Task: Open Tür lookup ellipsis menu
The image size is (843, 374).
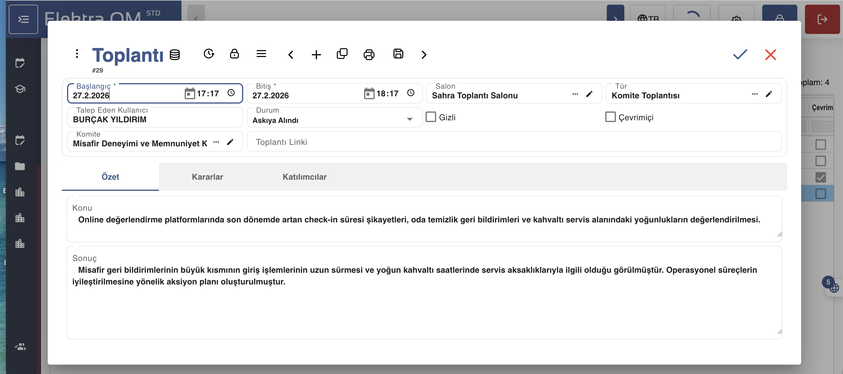Action: tap(755, 94)
